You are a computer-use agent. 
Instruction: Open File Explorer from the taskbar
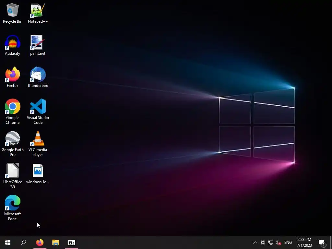[x=56, y=243]
